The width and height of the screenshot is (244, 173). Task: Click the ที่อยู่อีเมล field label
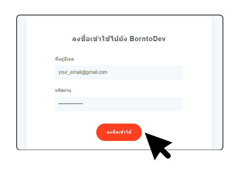pos(65,59)
